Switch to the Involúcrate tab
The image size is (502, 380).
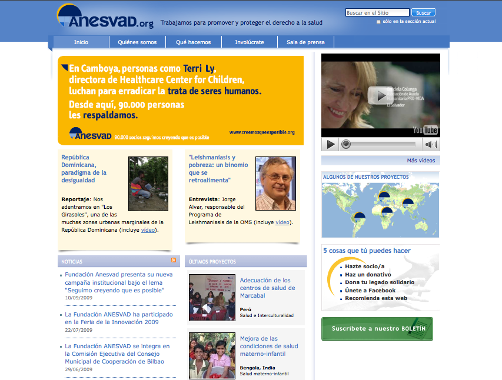(250, 42)
